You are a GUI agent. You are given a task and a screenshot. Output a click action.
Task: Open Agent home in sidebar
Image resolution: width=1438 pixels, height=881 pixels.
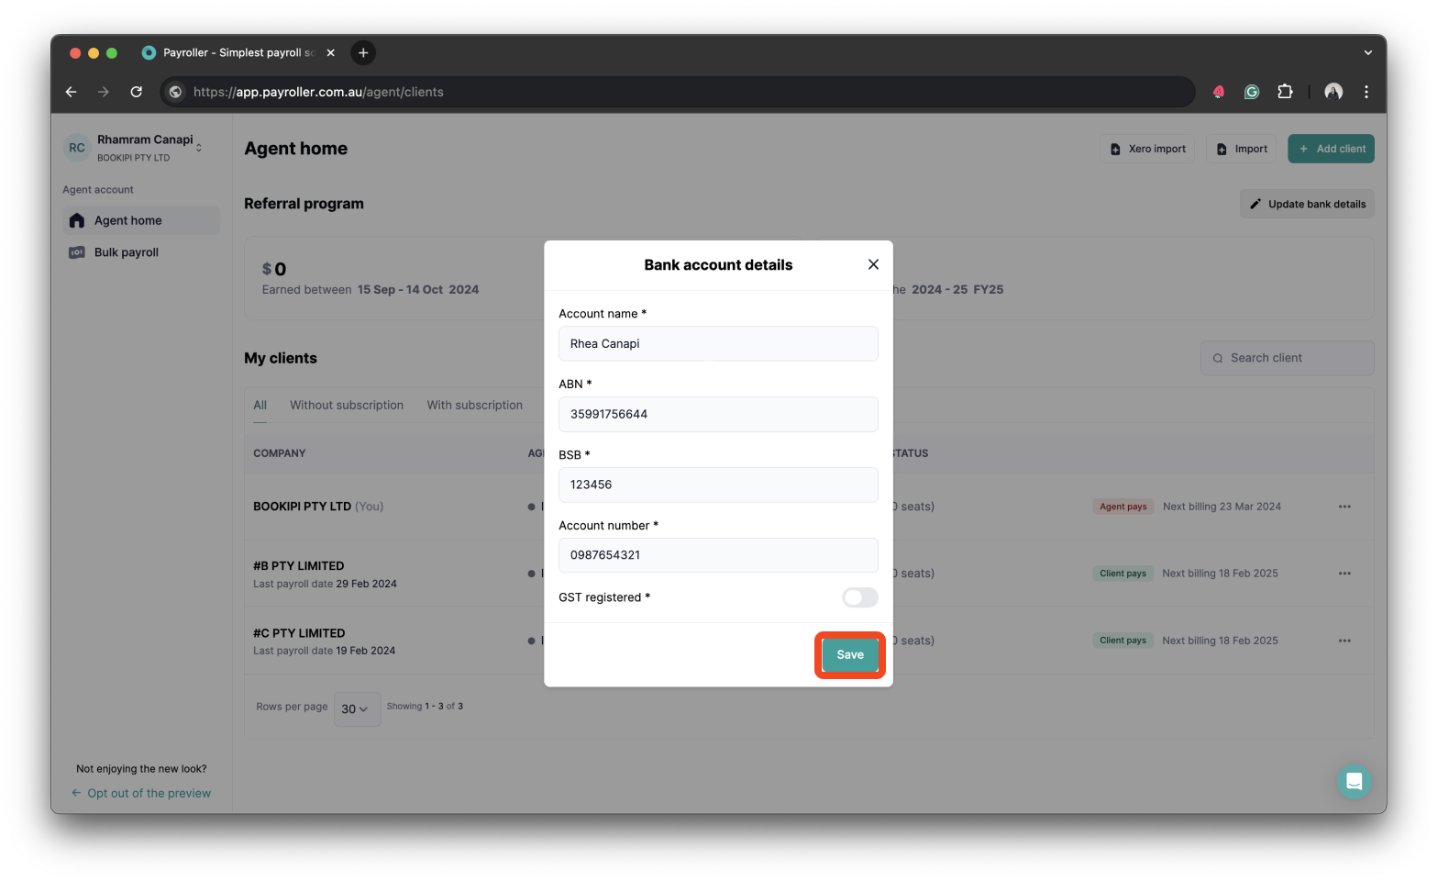[x=141, y=220]
